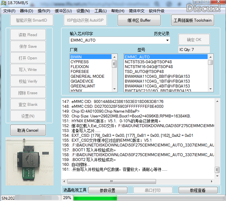Click the 写入 Write button
Screen dimensions: 226x201
click(x=28, y=69)
